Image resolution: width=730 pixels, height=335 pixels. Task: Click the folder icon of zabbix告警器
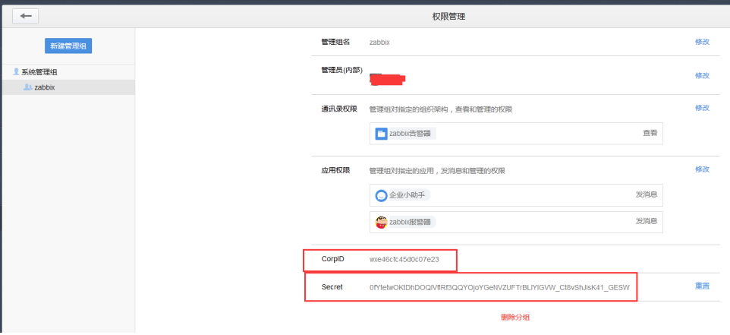381,134
